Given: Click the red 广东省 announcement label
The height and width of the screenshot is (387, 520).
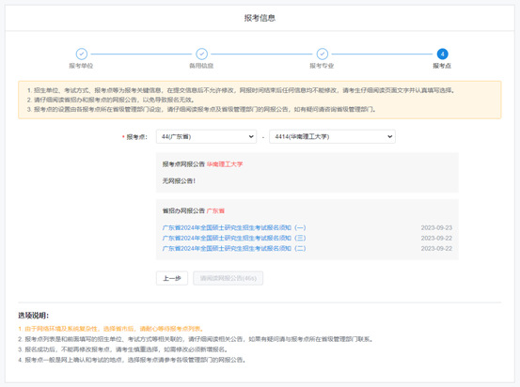Looking at the screenshot, I should click(x=215, y=210).
